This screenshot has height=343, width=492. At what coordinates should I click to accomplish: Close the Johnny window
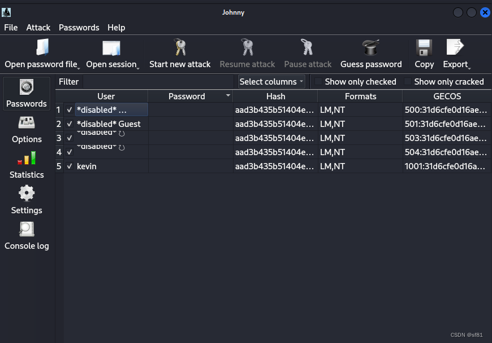pos(485,12)
